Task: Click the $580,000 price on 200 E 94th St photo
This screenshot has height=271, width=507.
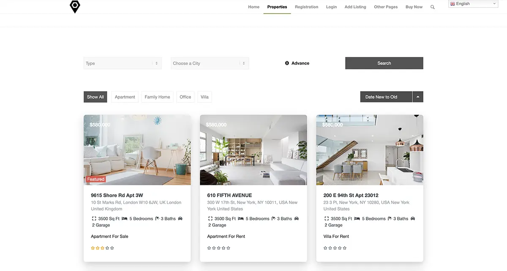Action: click(x=333, y=125)
